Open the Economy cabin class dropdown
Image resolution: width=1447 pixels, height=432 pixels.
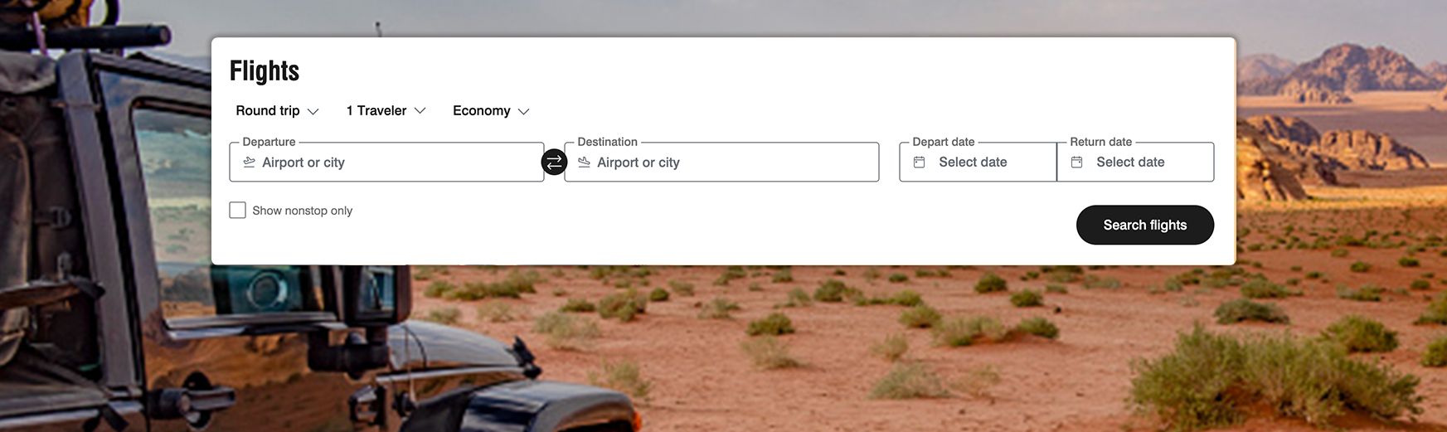click(x=491, y=111)
